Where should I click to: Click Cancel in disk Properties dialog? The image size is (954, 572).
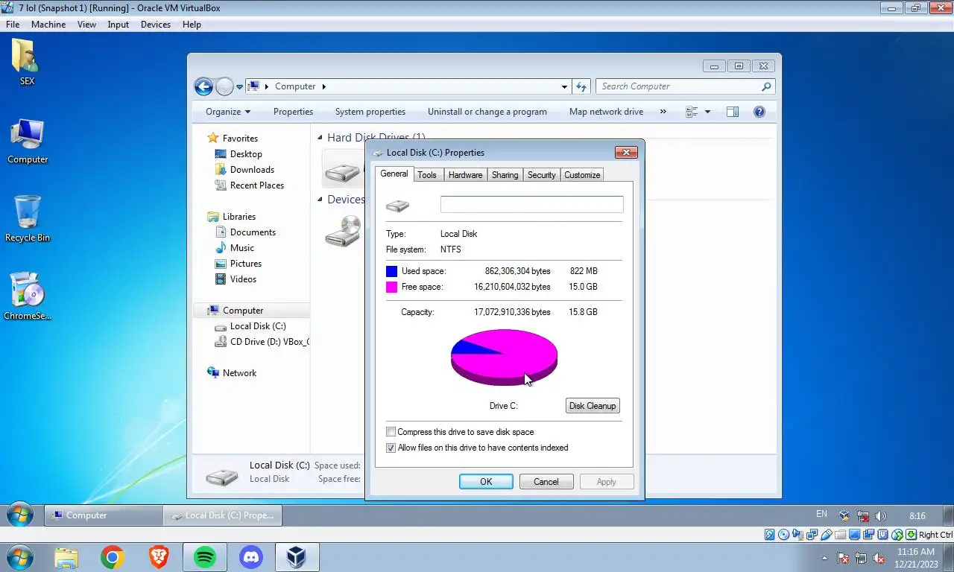click(546, 482)
